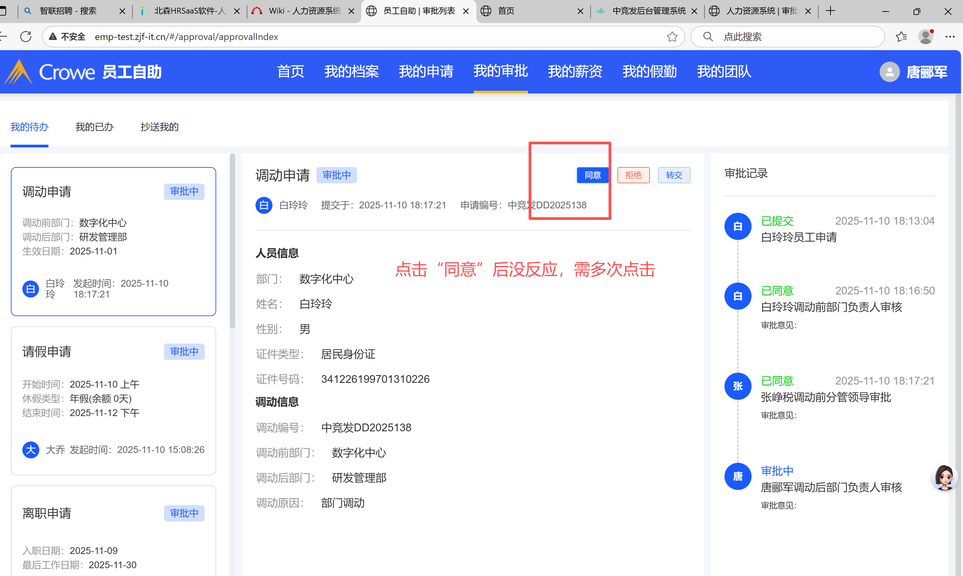The width and height of the screenshot is (963, 576).
Task: Switch to 抄送我的 tab
Action: pyautogui.click(x=159, y=127)
